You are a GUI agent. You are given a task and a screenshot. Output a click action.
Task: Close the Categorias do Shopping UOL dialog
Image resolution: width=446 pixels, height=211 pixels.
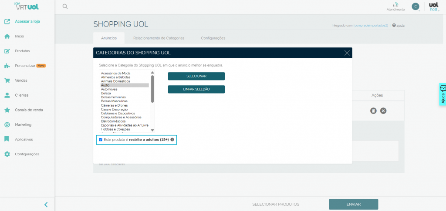[x=347, y=53]
